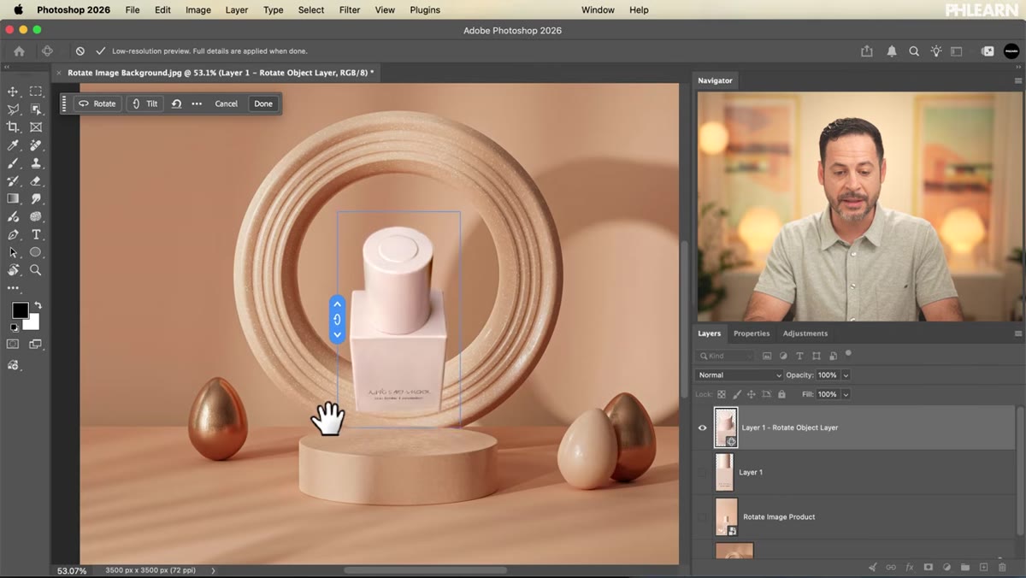1026x578 pixels.
Task: Toggle lock image pixels
Action: click(736, 394)
